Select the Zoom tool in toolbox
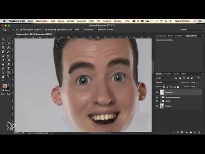This screenshot has width=205, height=154. click(x=8, y=77)
